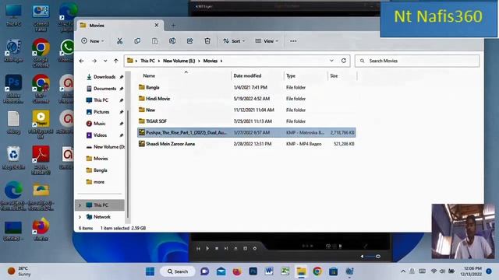The width and height of the screenshot is (499, 280).
Task: Select Pushpa_The_Rise_Part_1 video file
Action: (x=246, y=132)
